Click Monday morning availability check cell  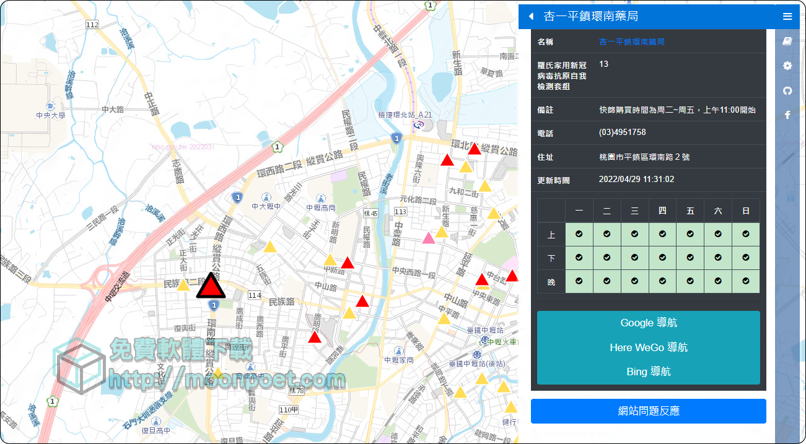pos(579,234)
